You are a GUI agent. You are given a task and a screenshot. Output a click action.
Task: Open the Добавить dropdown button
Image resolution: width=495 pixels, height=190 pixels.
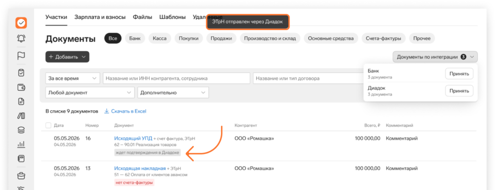pos(67,57)
